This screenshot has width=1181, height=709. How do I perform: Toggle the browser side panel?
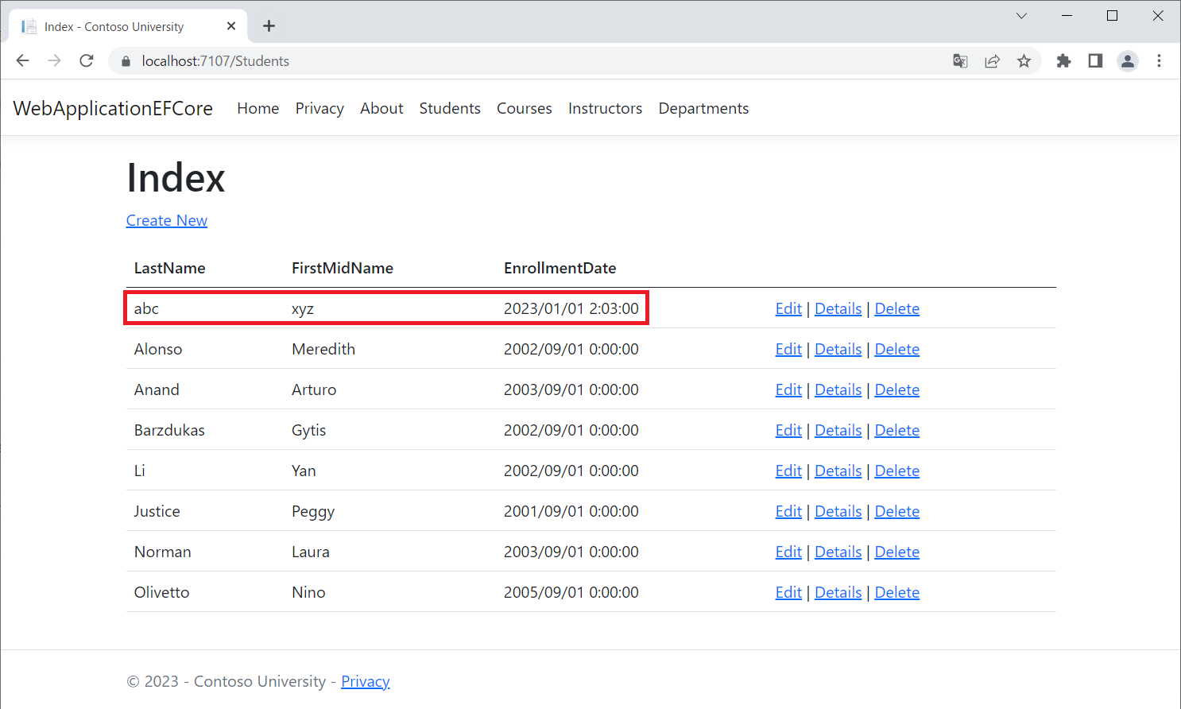1095,61
